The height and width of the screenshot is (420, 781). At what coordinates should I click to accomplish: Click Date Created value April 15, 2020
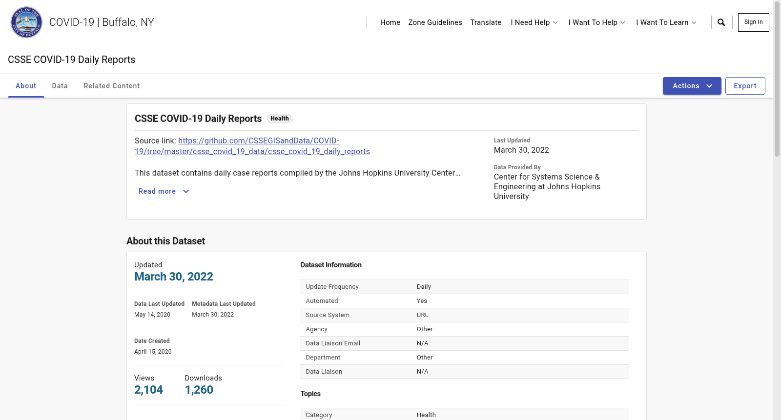153,352
